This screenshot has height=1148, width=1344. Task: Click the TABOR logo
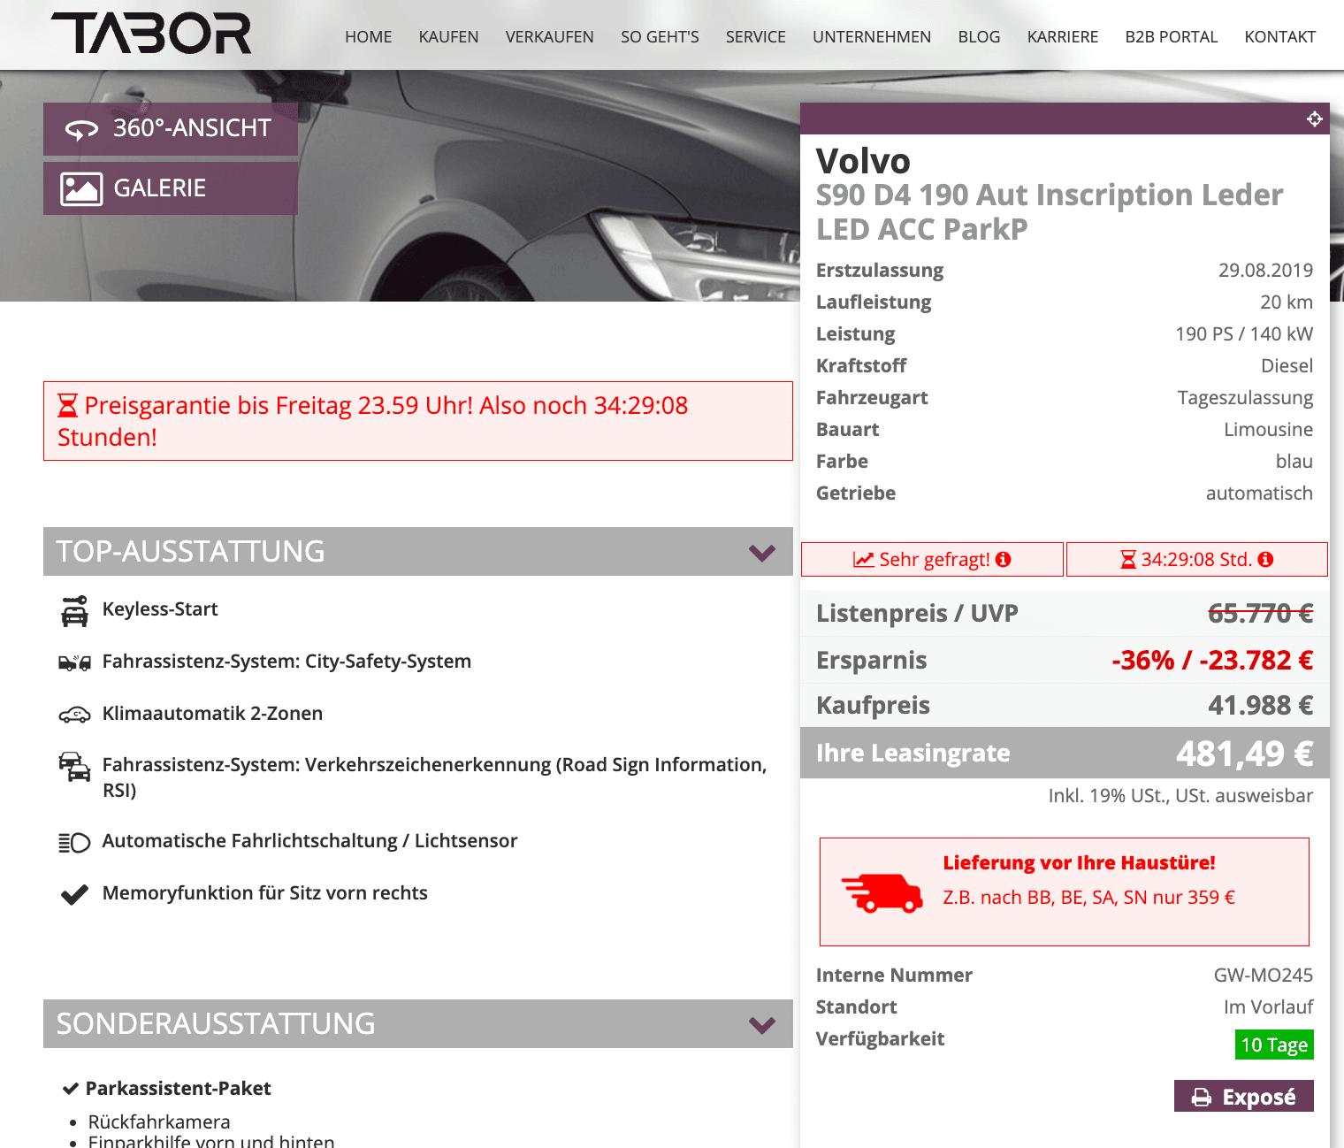pyautogui.click(x=151, y=34)
